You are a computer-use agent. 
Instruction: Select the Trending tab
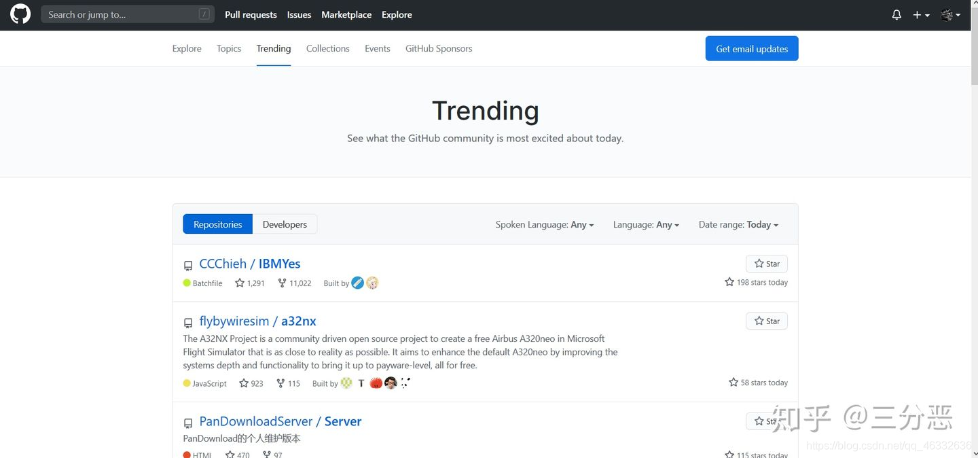274,48
